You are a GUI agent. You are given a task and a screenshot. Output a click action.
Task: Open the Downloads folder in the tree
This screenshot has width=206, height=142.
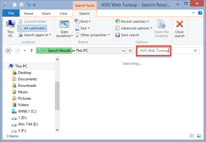27,86
